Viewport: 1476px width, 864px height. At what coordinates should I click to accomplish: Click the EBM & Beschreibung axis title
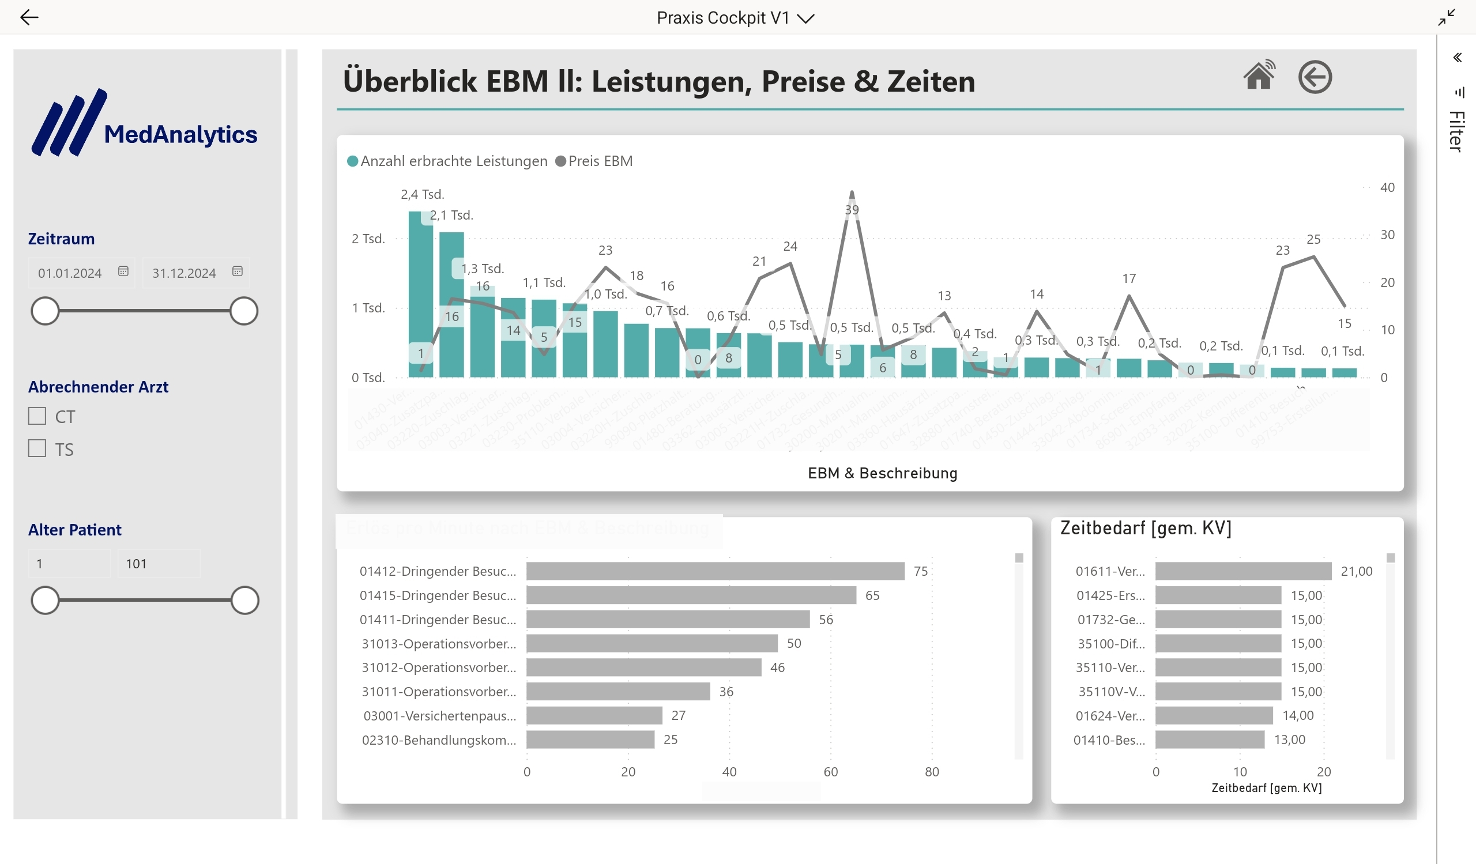(882, 473)
